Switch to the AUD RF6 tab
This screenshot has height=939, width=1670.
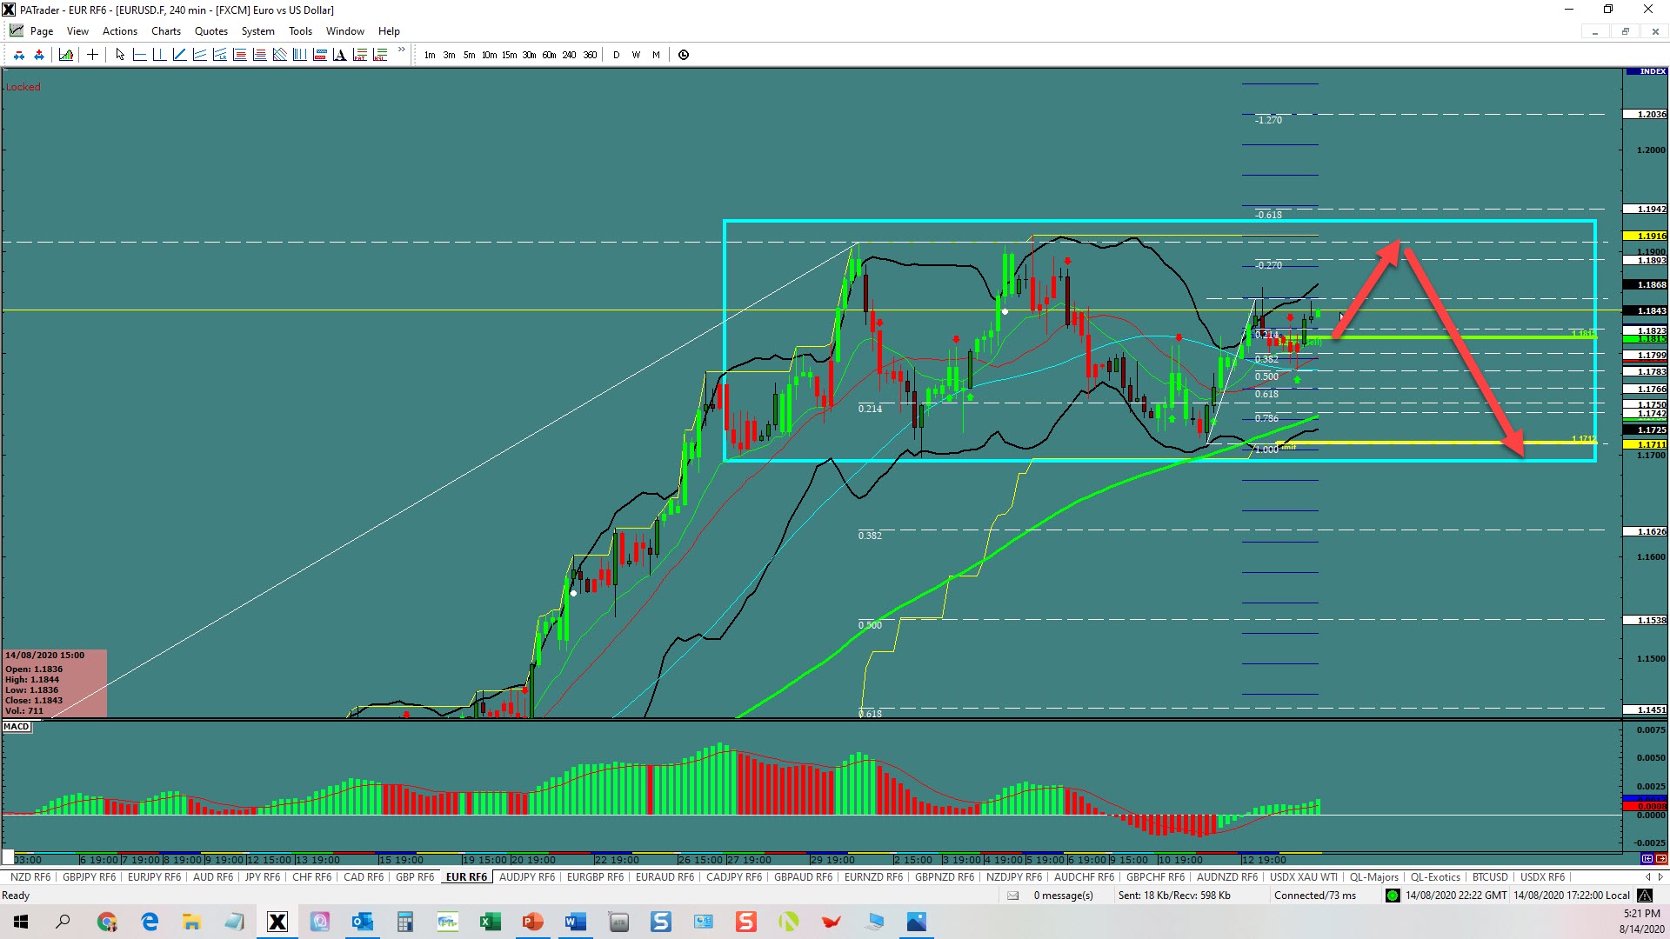(x=213, y=877)
